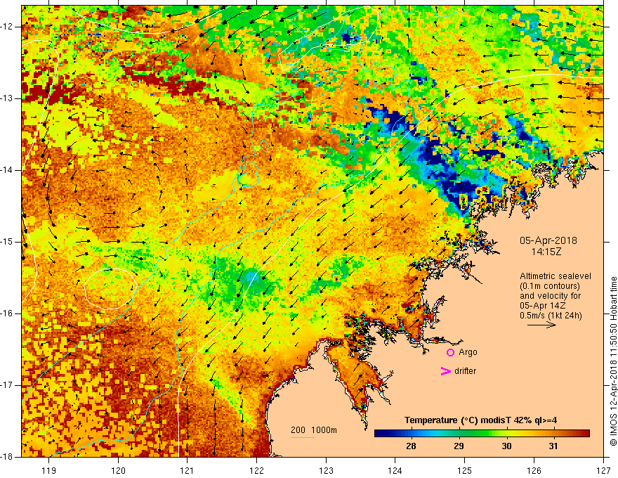Click the latitude axis label -15
Screen dimensions: 618x478
pos(8,242)
